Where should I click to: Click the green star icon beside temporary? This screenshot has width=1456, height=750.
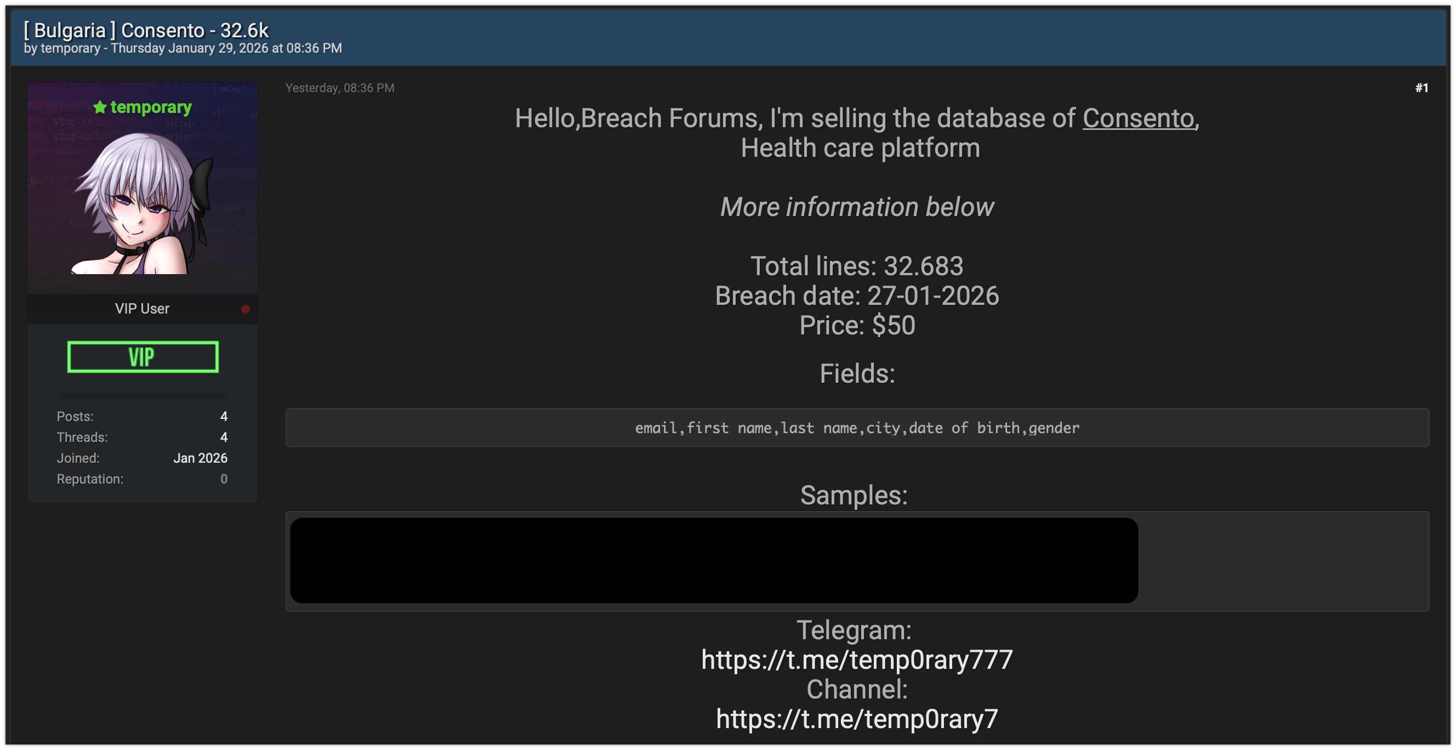pos(99,107)
